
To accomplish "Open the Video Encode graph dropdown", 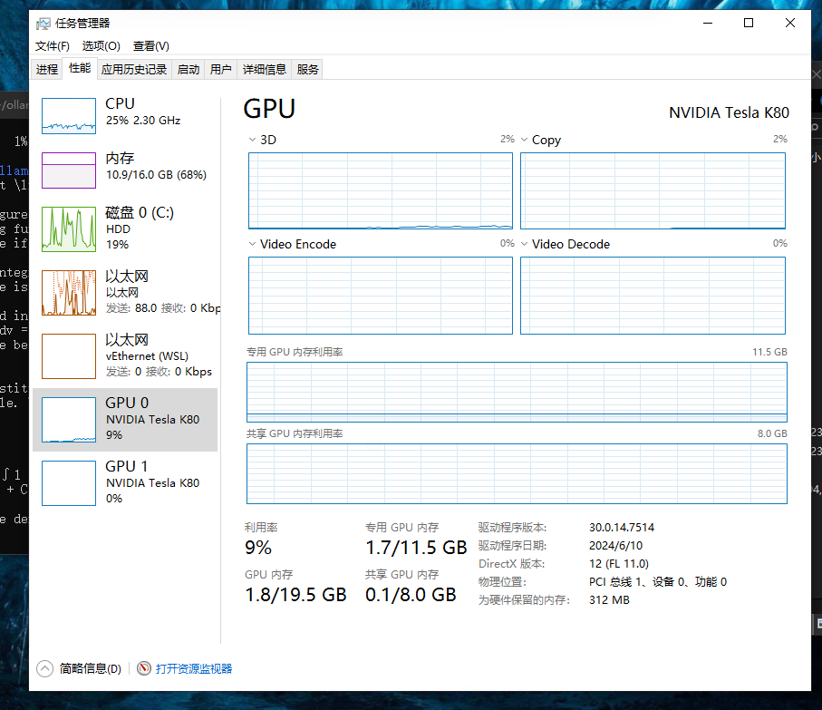I will pos(252,244).
